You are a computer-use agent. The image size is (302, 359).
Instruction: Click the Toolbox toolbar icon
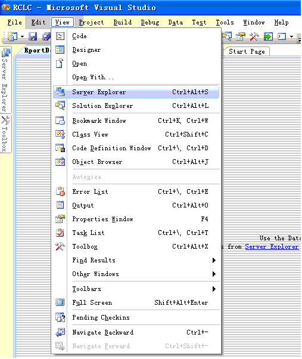click(x=254, y=36)
